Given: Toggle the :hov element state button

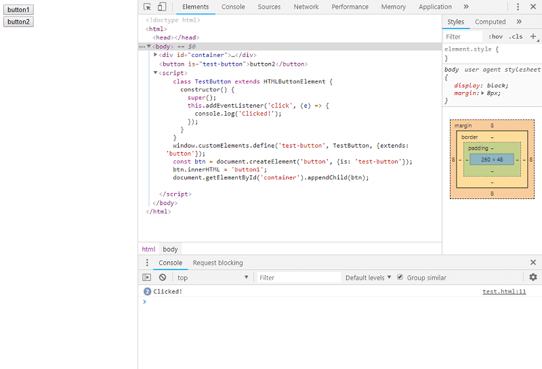Looking at the screenshot, I should click(496, 37).
